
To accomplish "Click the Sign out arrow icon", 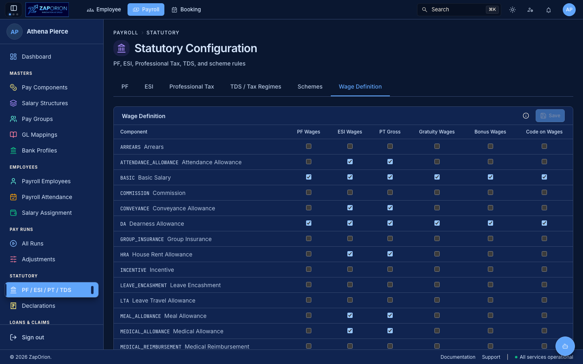I will [13, 337].
